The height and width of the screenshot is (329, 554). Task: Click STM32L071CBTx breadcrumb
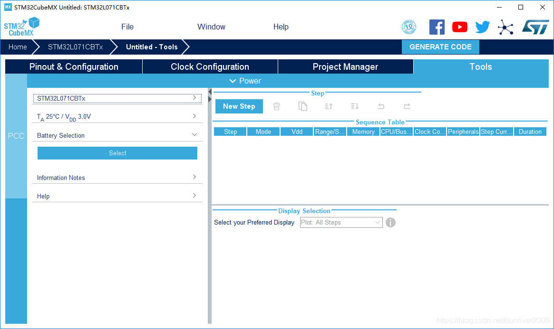pyautogui.click(x=75, y=47)
